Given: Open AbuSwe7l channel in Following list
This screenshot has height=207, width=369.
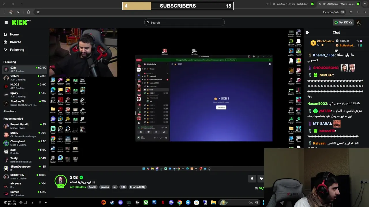Looking at the screenshot, I should pos(25,103).
